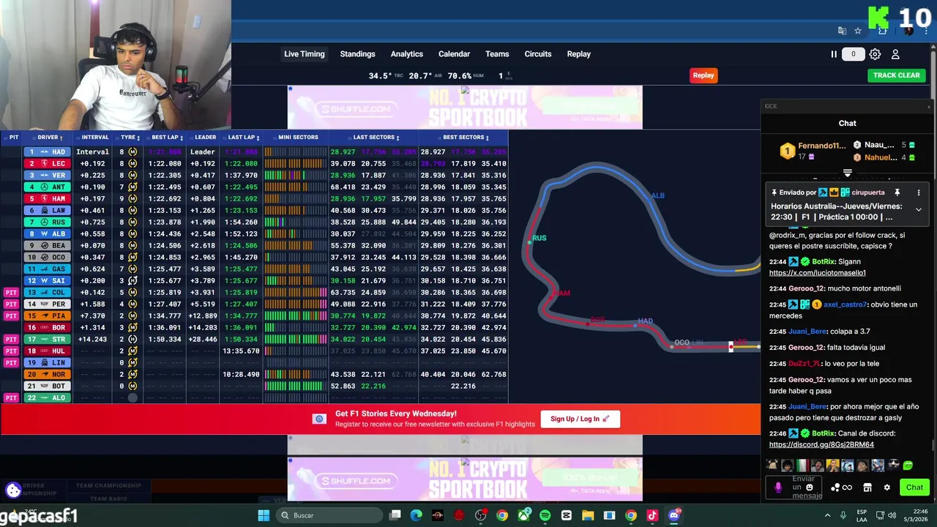Select driver RUS in the timing table
Viewport: 937px width, 527px height.
[x=46, y=222]
